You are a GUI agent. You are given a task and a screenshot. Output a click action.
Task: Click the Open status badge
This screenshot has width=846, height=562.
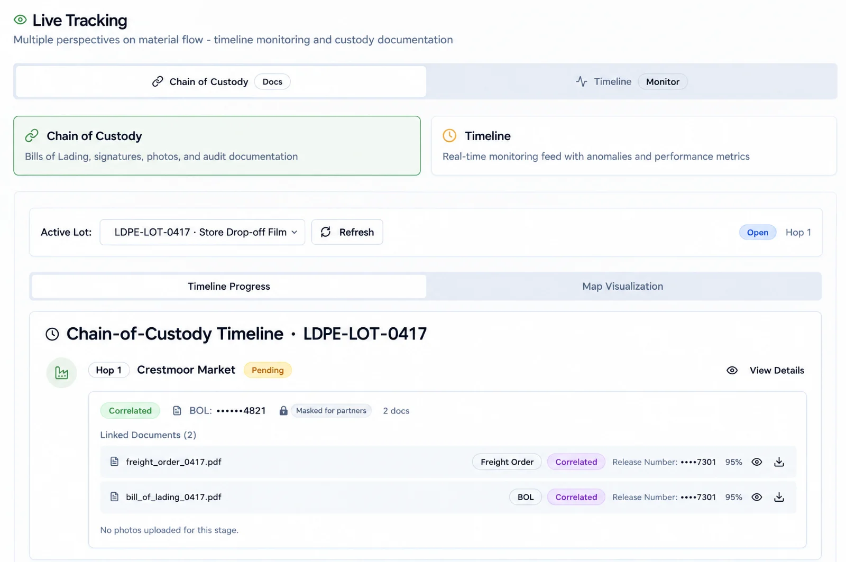point(758,233)
